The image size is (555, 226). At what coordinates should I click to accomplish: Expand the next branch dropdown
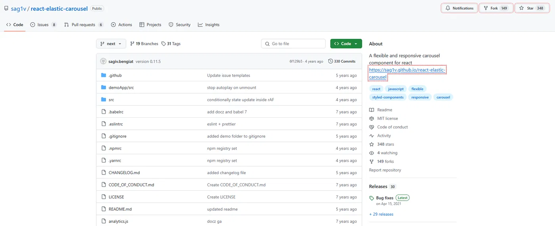(111, 44)
